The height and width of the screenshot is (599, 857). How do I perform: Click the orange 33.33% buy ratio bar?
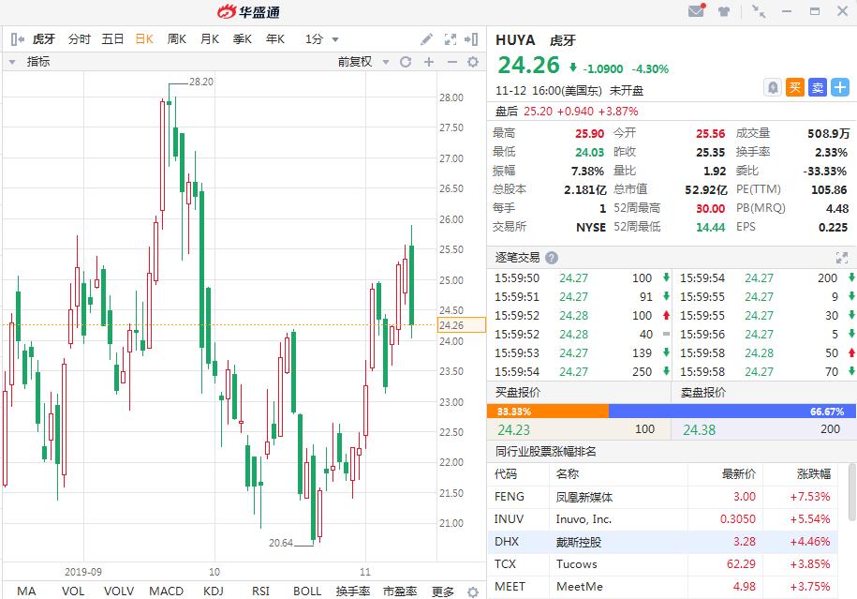pyautogui.click(x=548, y=412)
